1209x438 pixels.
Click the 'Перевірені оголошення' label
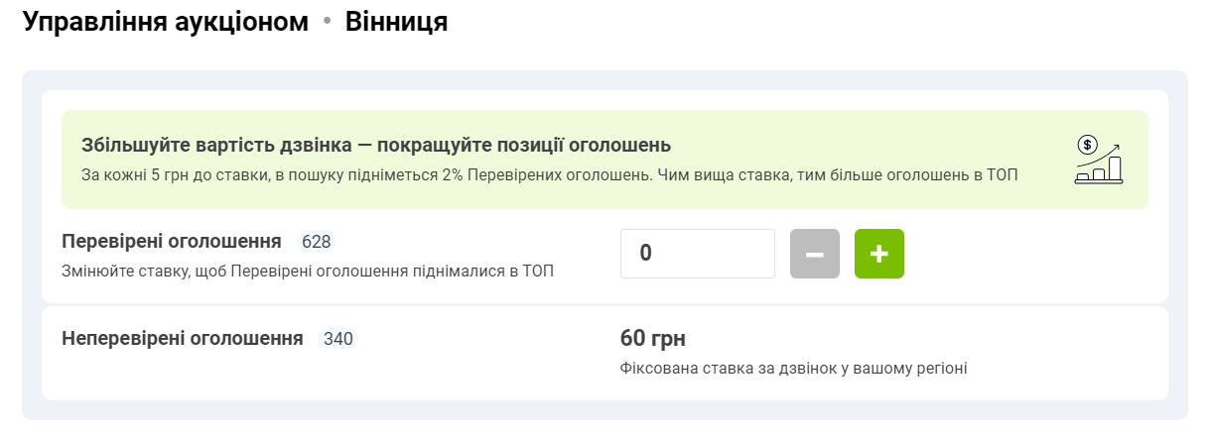point(172,242)
